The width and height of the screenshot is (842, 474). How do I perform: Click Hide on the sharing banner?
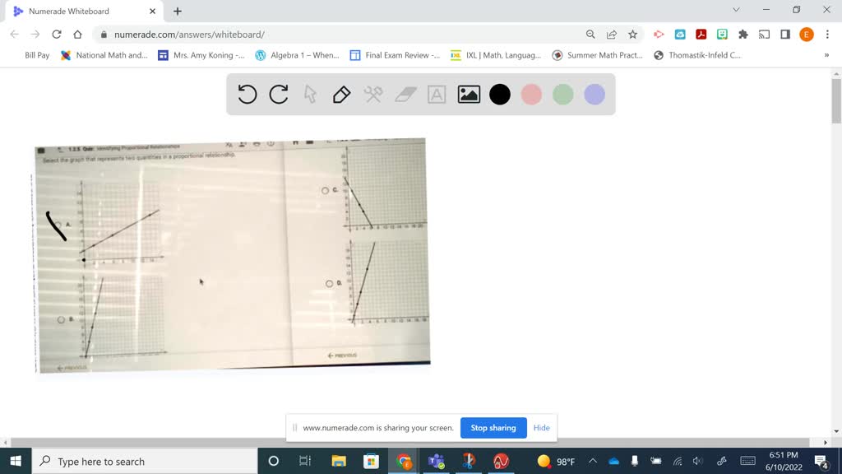coord(541,428)
